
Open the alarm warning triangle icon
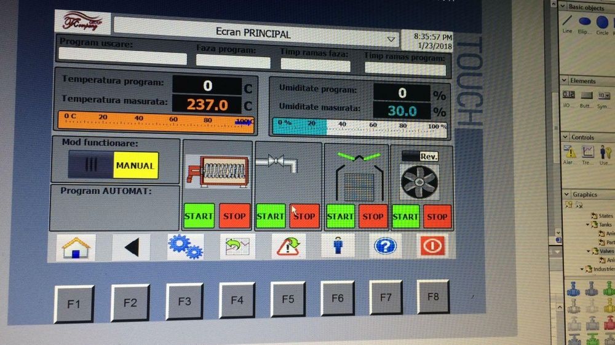click(x=288, y=246)
